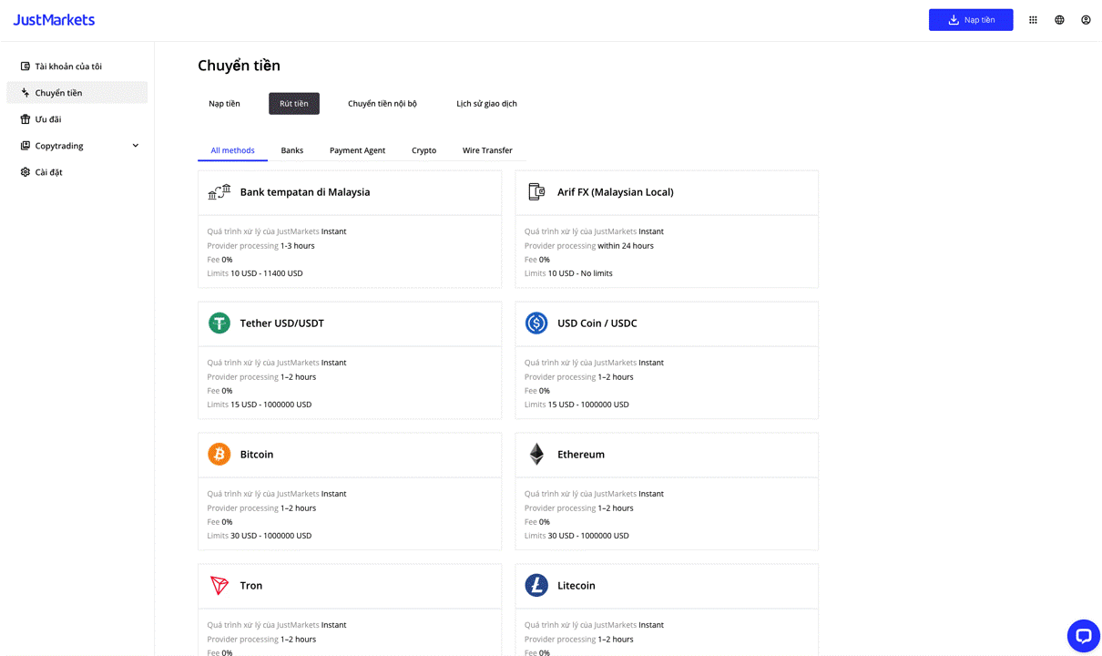Open the live chat bubble
Viewport: 1102px width, 656px height.
coord(1083,636)
